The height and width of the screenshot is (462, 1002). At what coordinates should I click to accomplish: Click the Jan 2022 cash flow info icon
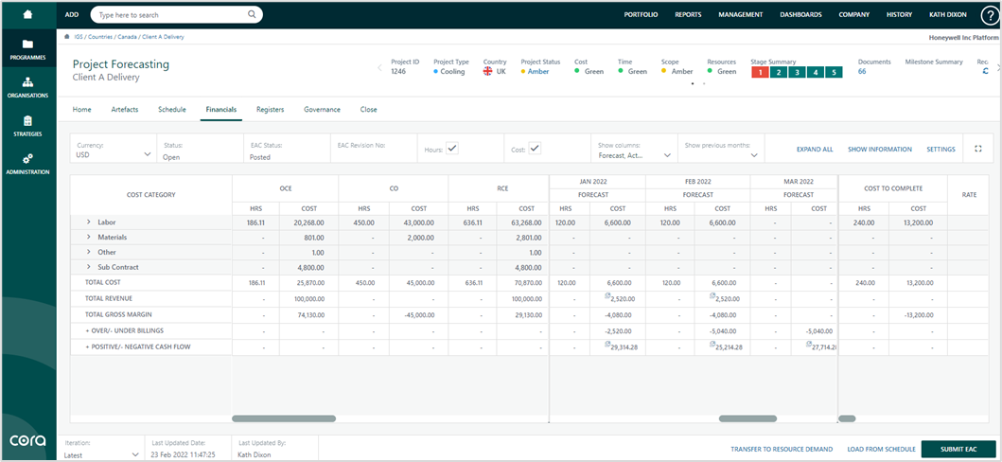607,344
